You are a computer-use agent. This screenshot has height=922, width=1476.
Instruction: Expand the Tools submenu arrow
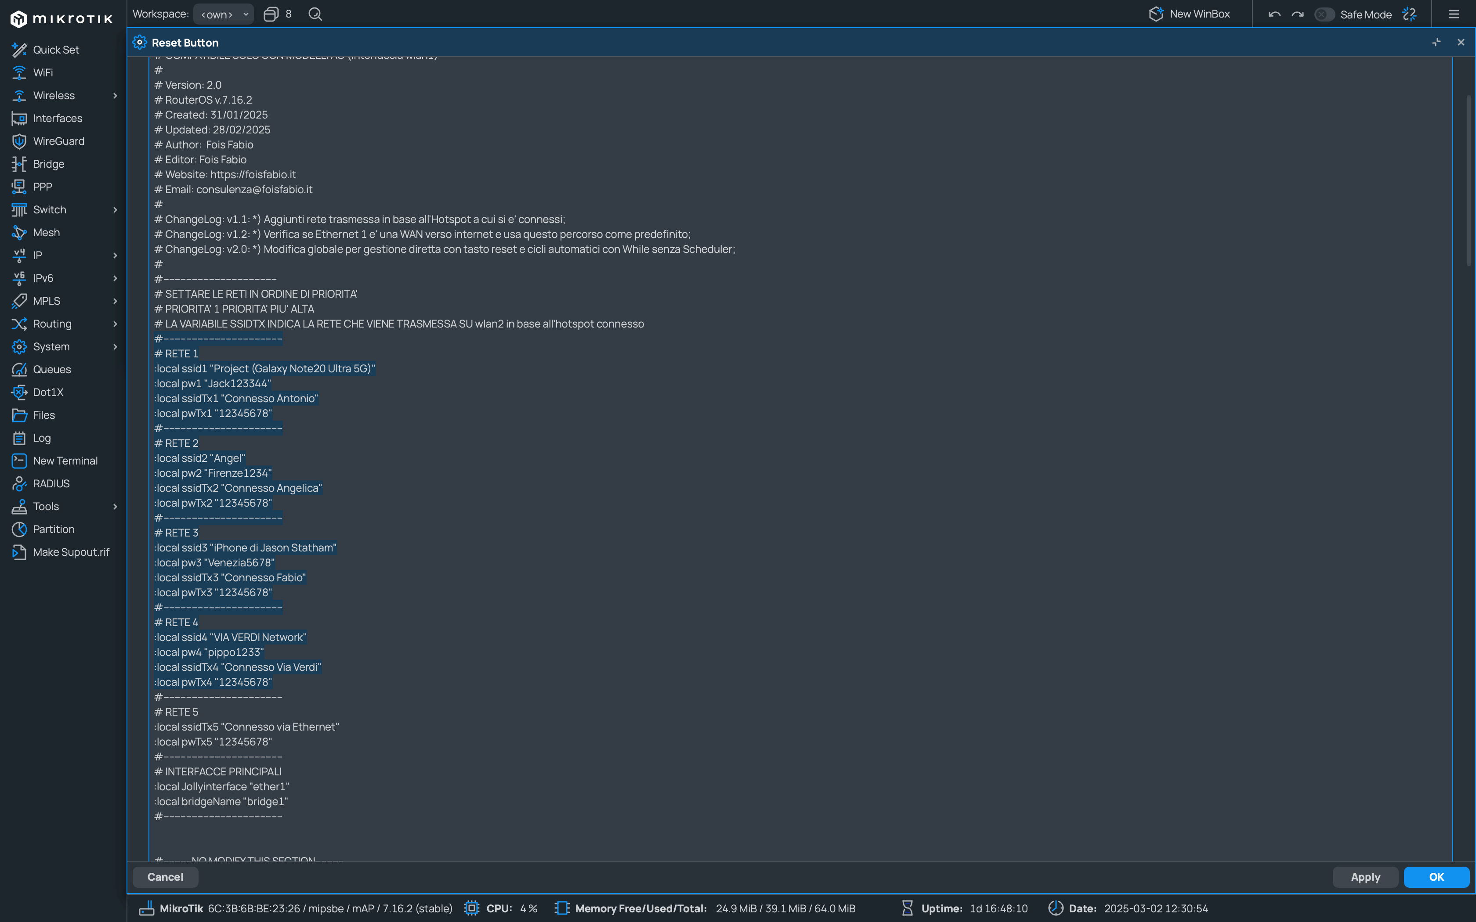click(115, 506)
